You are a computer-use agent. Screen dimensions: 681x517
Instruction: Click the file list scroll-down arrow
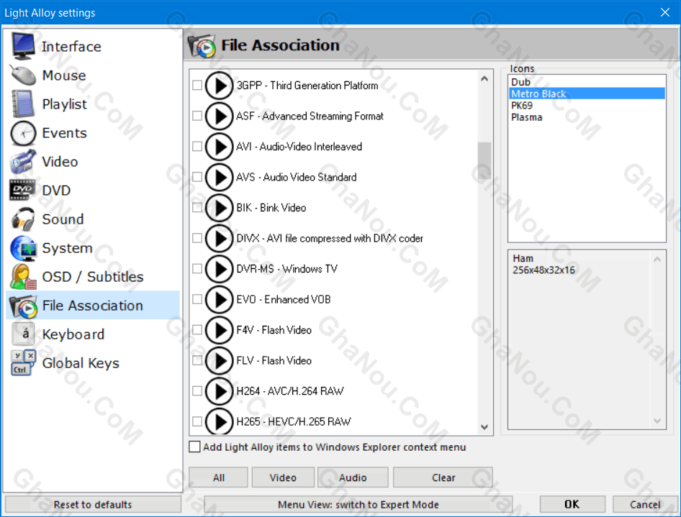[x=484, y=427]
